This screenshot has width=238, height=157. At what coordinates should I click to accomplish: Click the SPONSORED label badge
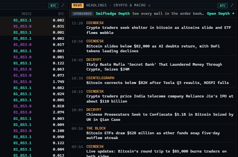click(x=82, y=13)
